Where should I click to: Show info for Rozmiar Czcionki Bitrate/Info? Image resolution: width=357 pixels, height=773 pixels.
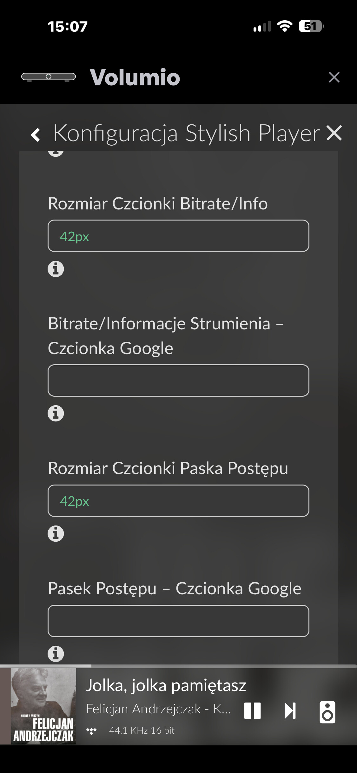(56, 269)
